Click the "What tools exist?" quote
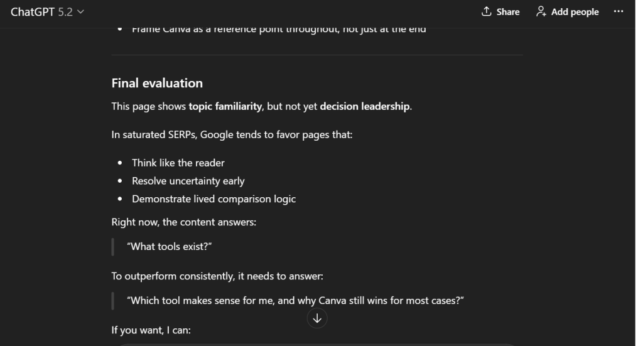643x346 pixels. point(169,246)
